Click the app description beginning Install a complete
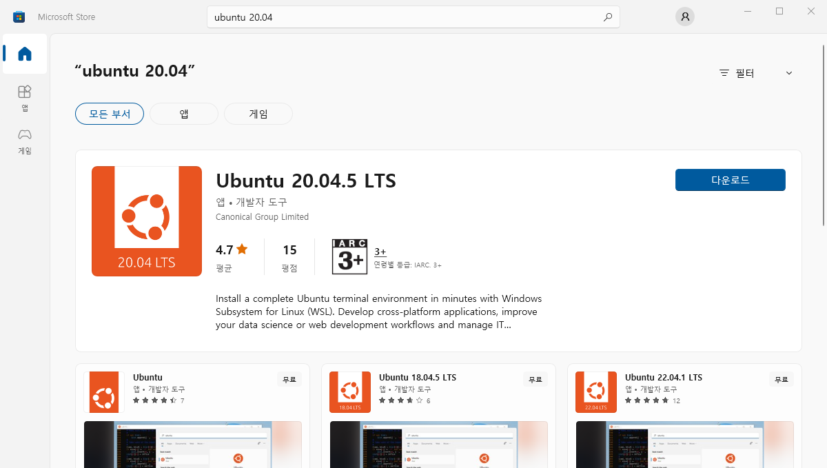Viewport: 827px width, 468px height. click(x=379, y=312)
